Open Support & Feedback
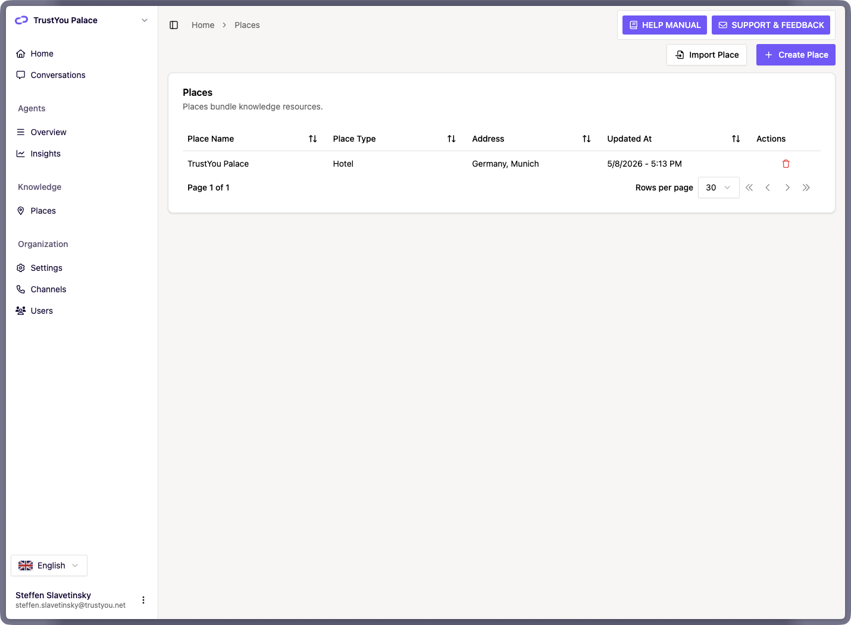The height and width of the screenshot is (625, 851). (x=771, y=25)
